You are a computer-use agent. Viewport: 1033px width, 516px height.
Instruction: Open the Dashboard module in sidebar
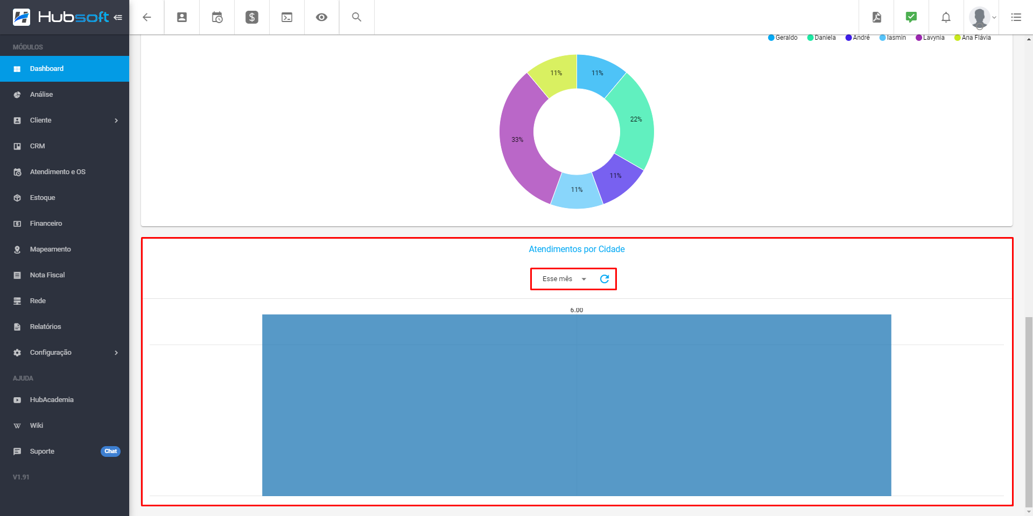tap(47, 68)
